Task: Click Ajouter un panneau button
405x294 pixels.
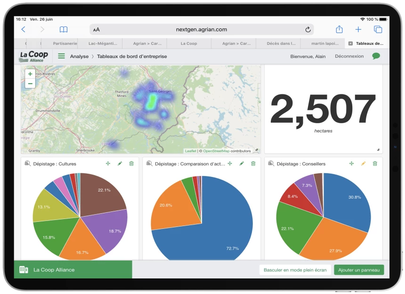Action: coord(359,270)
